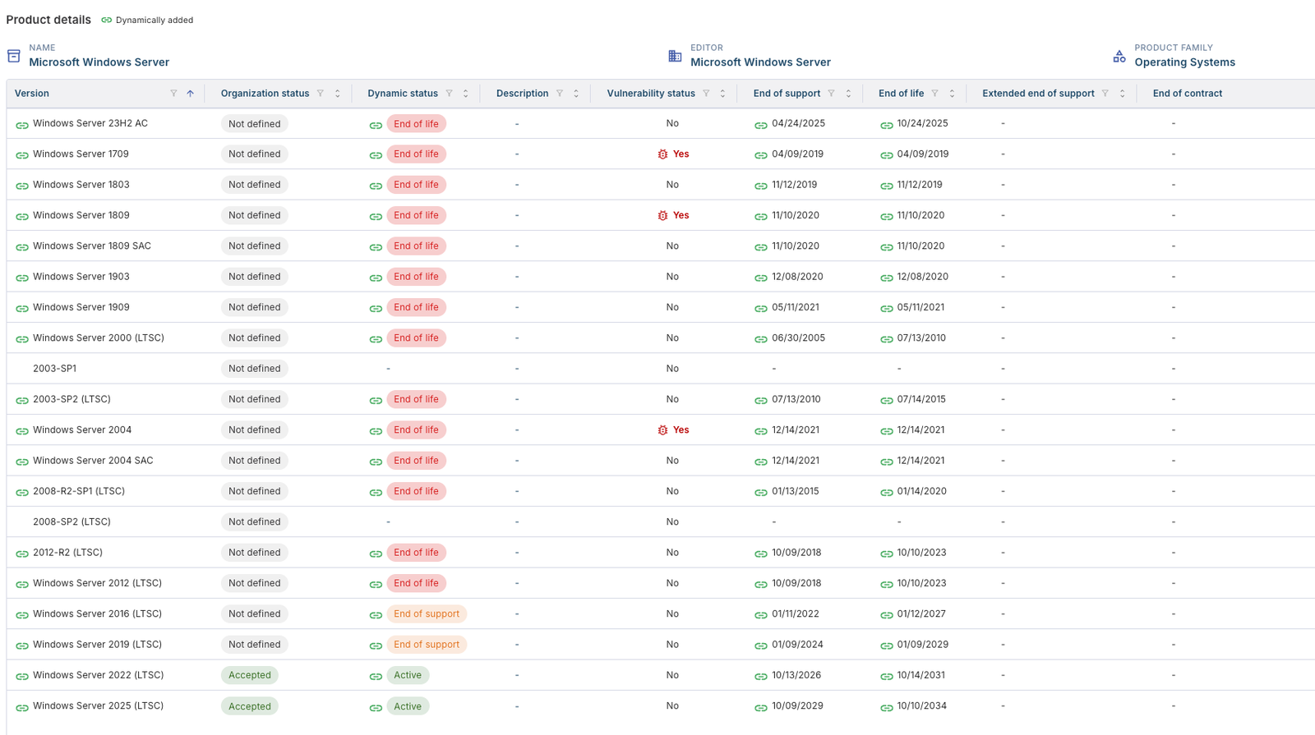Sort by the Description column sort arrows
This screenshot has height=735, width=1315.
(576, 94)
